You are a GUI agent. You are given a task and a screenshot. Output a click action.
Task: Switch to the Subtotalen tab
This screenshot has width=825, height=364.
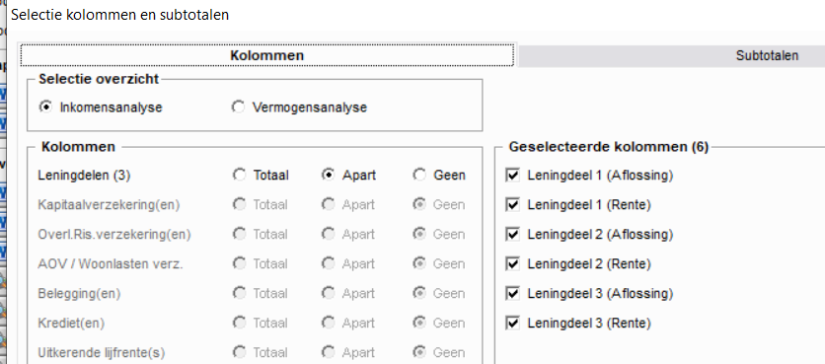(767, 56)
